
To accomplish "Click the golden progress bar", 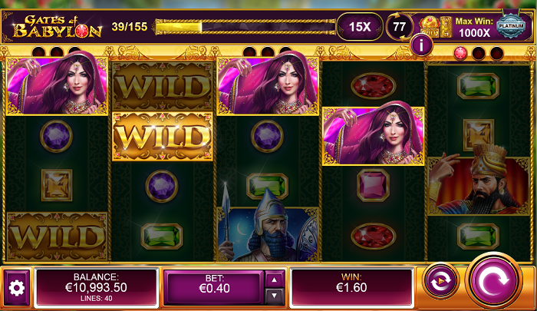I will [245, 27].
